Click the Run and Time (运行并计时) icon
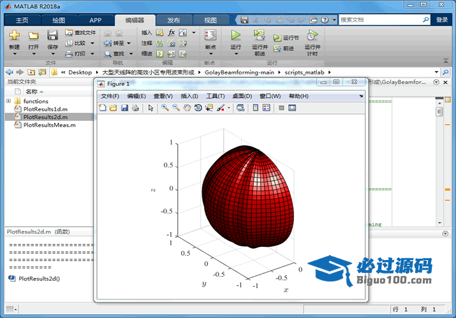This screenshot has width=456, height=318. 312,41
